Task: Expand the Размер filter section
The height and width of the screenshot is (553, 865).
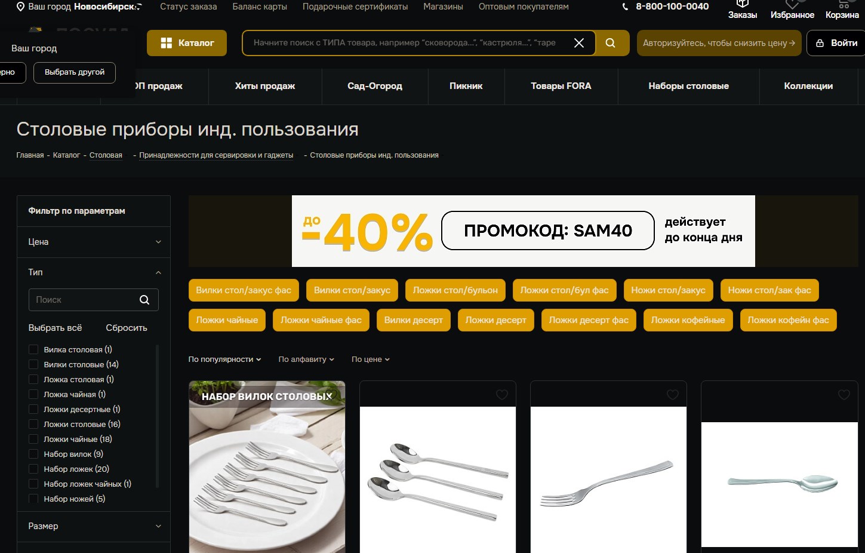Action: (94, 526)
